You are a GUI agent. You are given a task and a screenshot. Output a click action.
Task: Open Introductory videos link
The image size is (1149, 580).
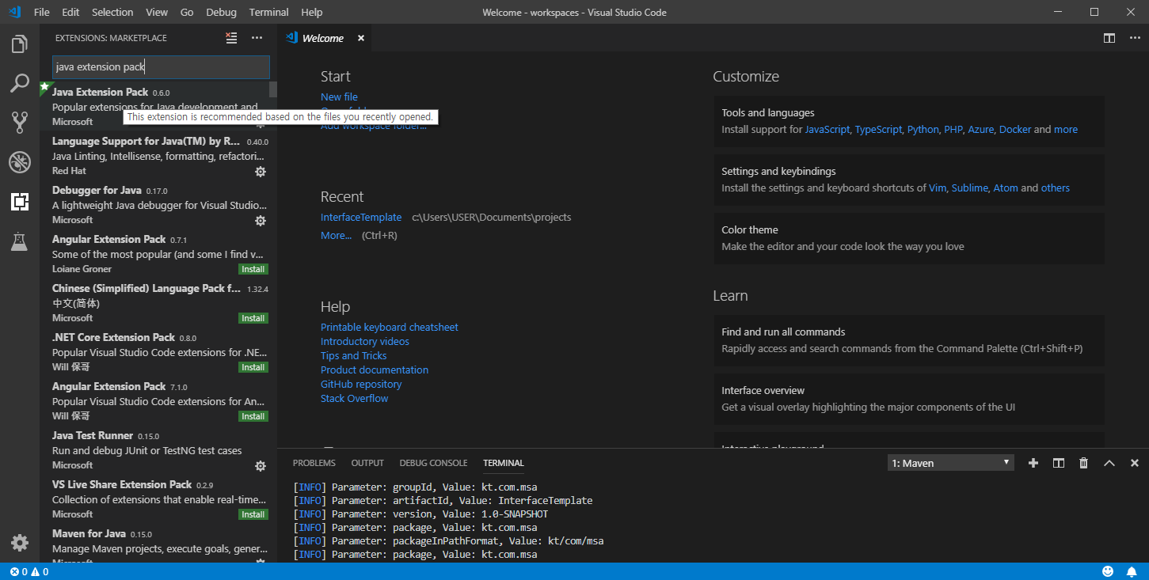365,341
